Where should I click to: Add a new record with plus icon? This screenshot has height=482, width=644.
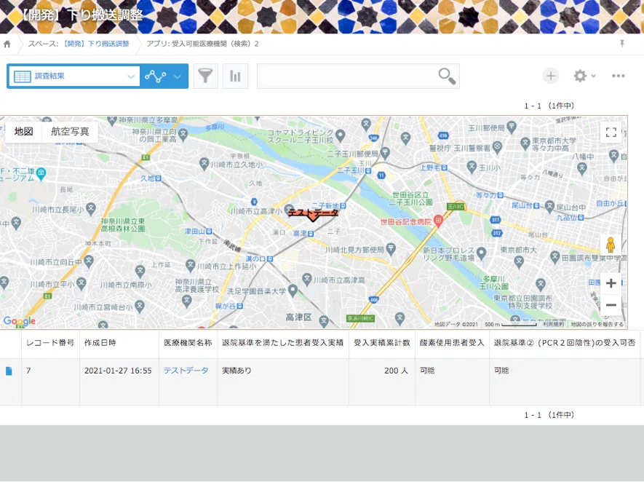click(551, 76)
